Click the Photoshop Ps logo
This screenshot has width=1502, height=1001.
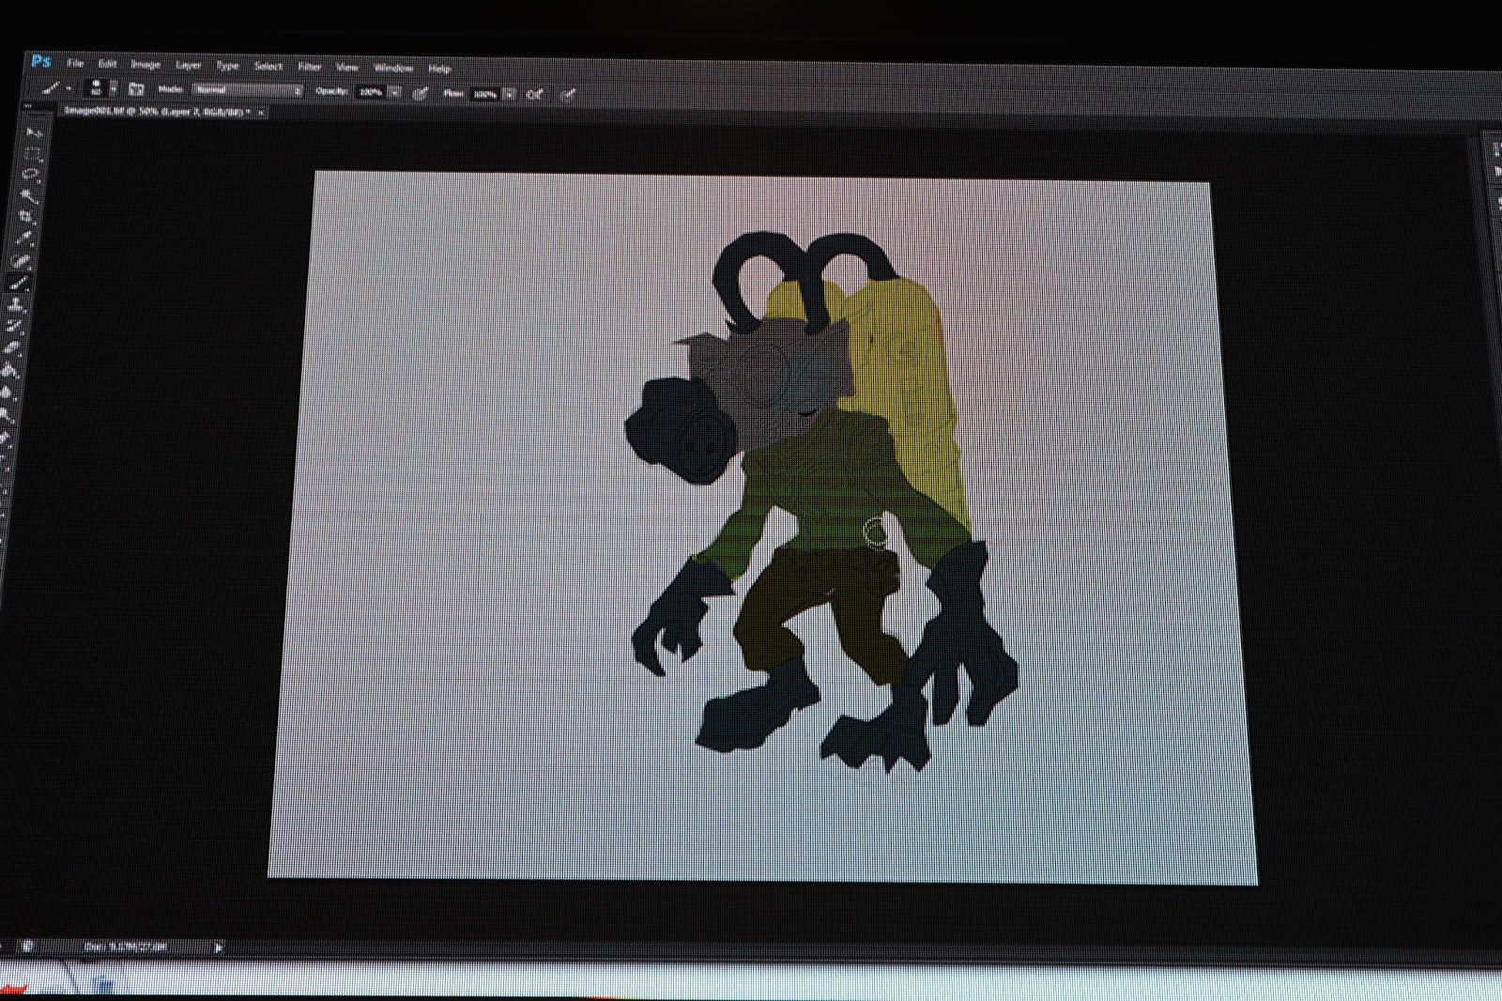[x=40, y=62]
